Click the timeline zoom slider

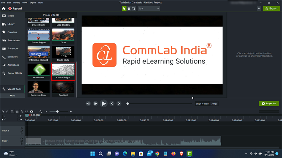point(59,111)
